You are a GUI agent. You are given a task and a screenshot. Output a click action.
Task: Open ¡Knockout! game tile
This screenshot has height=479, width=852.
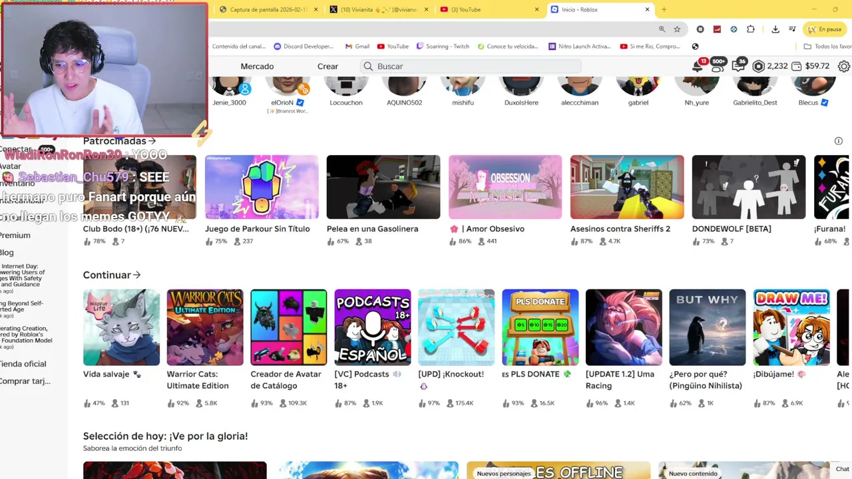coord(457,327)
